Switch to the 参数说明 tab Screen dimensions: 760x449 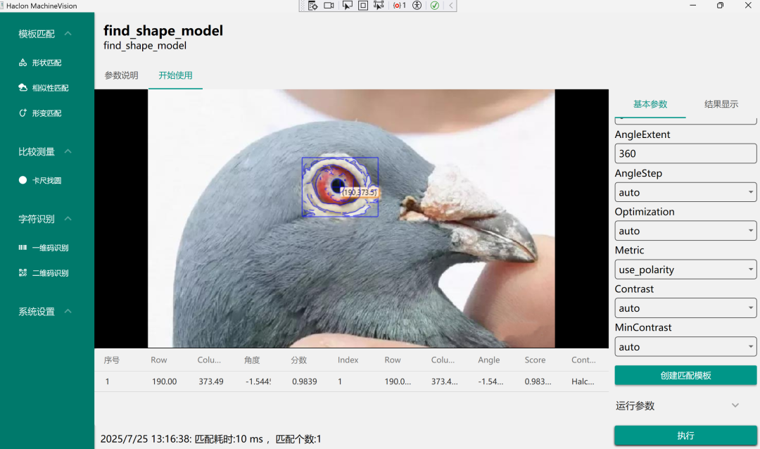click(x=120, y=75)
